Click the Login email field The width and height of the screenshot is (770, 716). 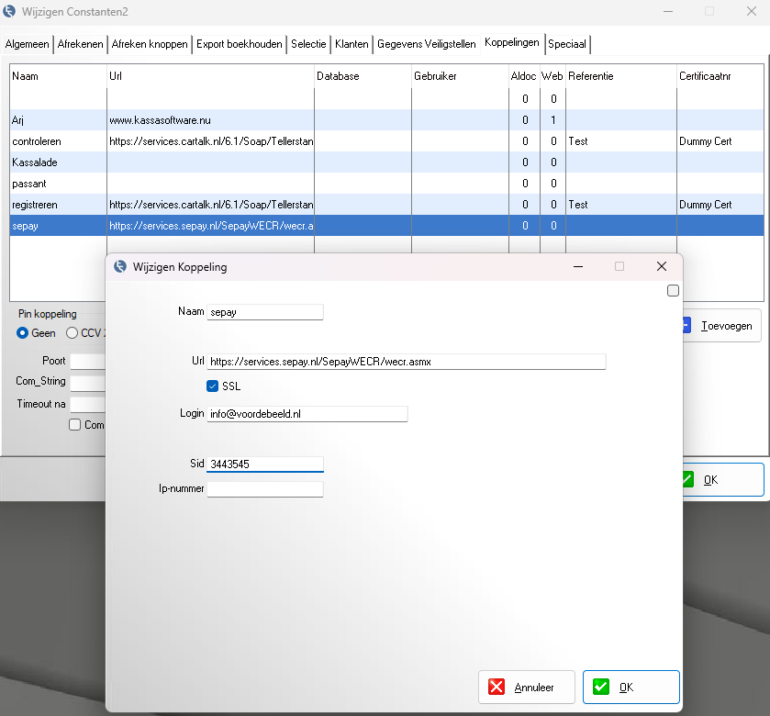tap(307, 414)
